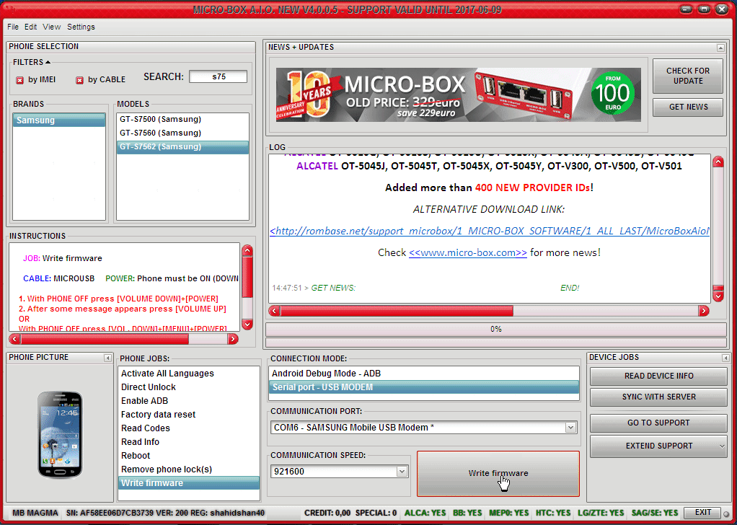
Task: Open the rombase.net alternative download link
Action: (490, 231)
